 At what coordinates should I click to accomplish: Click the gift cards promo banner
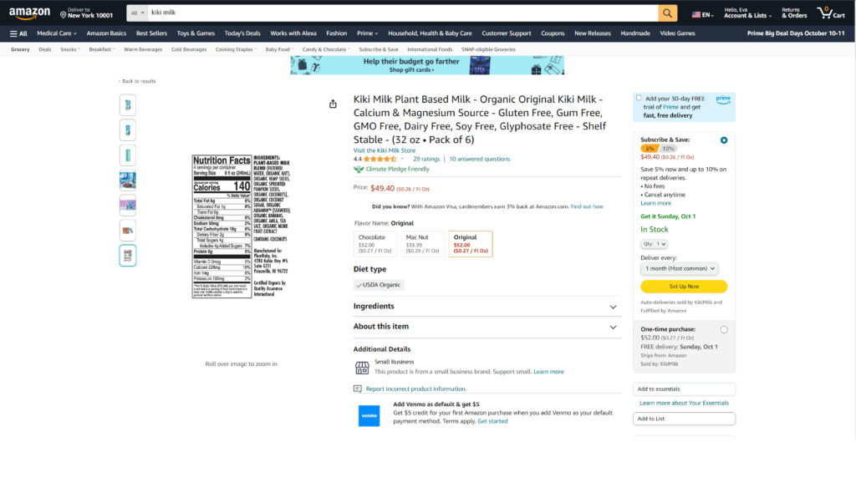pos(427,65)
